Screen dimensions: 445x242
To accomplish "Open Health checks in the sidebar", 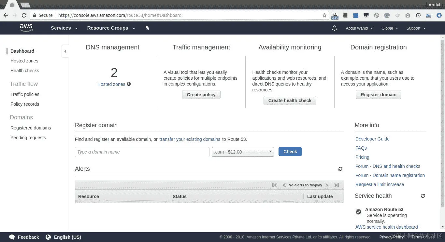I will (25, 71).
